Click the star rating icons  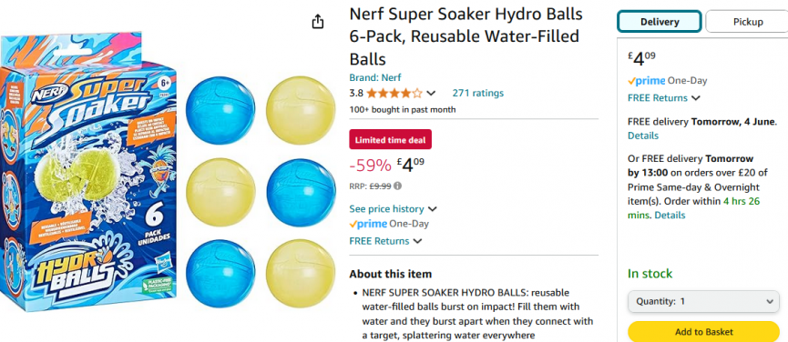point(394,94)
